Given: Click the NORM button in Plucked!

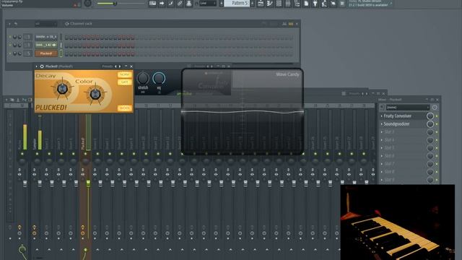Looking at the screenshot, I should (x=125, y=74).
